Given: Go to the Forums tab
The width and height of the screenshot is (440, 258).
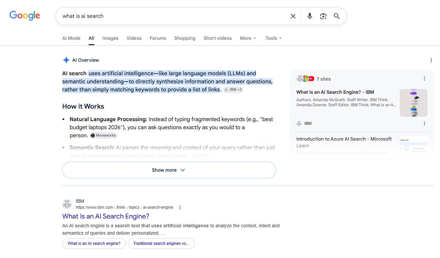Looking at the screenshot, I should [x=158, y=38].
